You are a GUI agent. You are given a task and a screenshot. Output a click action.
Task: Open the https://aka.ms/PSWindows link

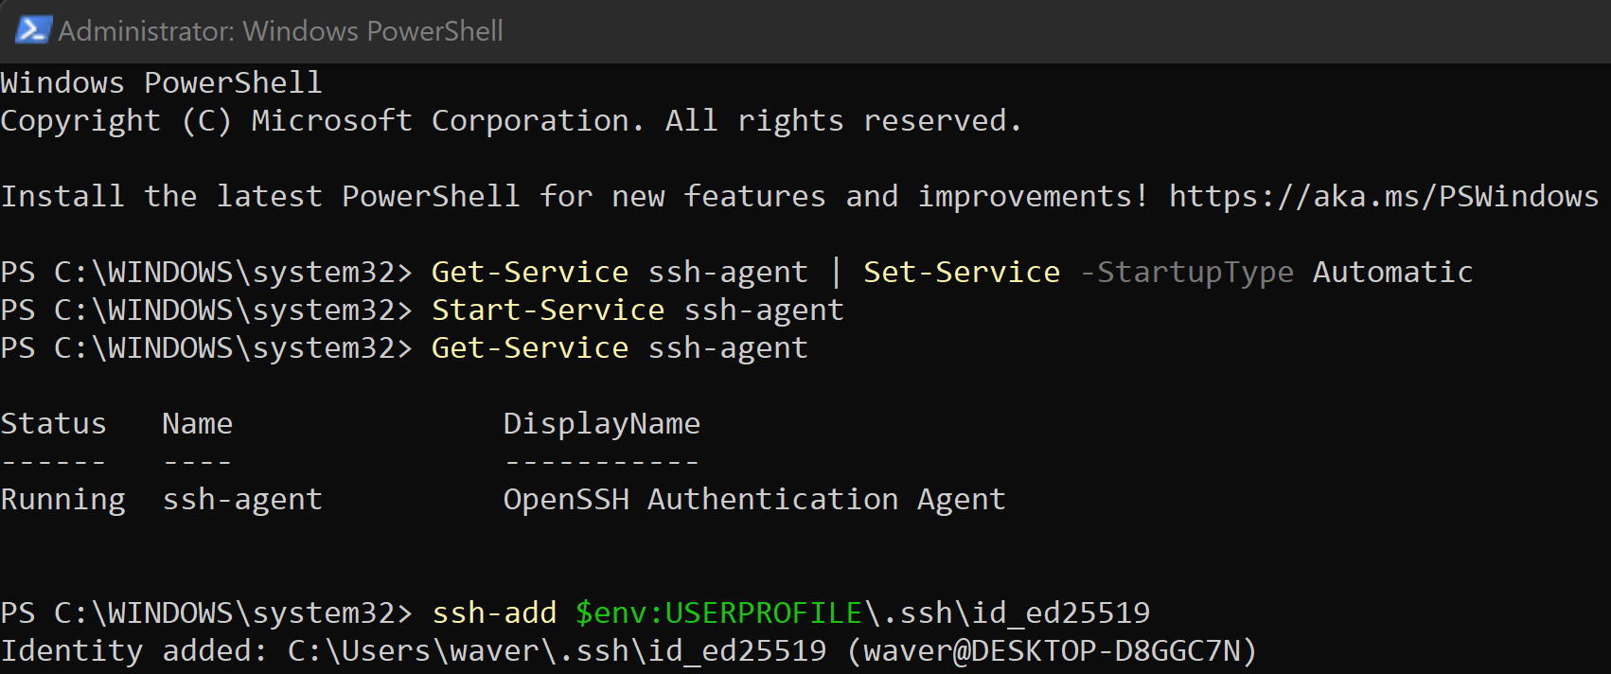click(1383, 196)
